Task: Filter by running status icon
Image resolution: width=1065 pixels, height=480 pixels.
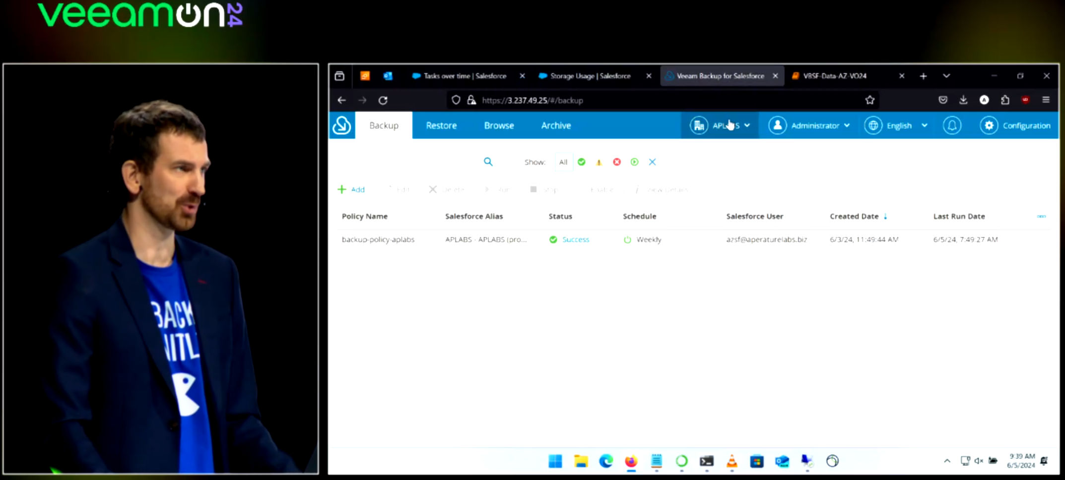Action: coord(634,162)
